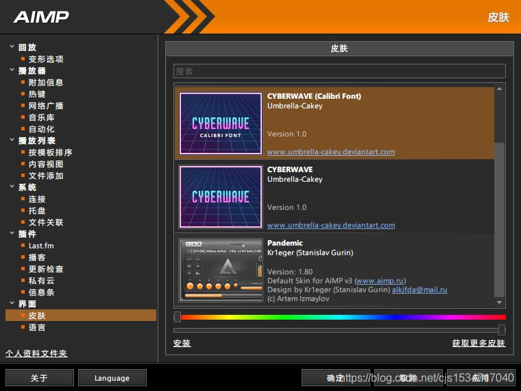This screenshot has width=521, height=391.
Task: Select the 播客 plugin item
Action: pyautogui.click(x=37, y=257)
